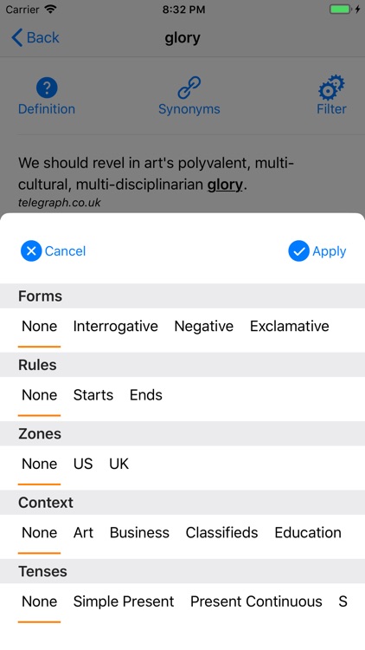Select Art context option
This screenshot has height=650, width=365.
click(84, 533)
